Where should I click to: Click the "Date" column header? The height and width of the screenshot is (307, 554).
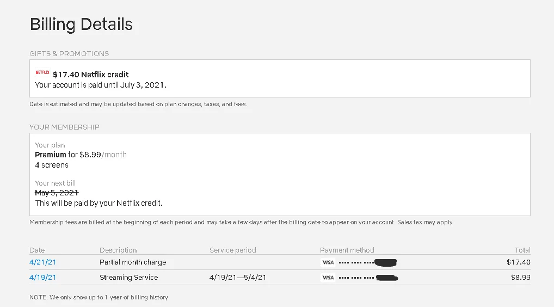(x=37, y=250)
